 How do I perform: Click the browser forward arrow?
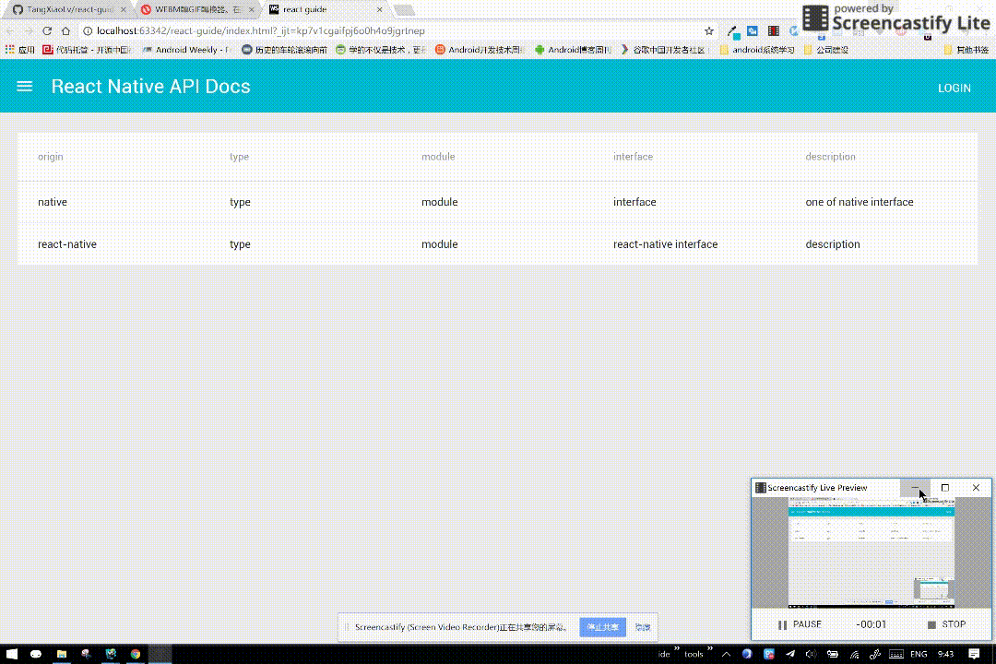(x=29, y=30)
